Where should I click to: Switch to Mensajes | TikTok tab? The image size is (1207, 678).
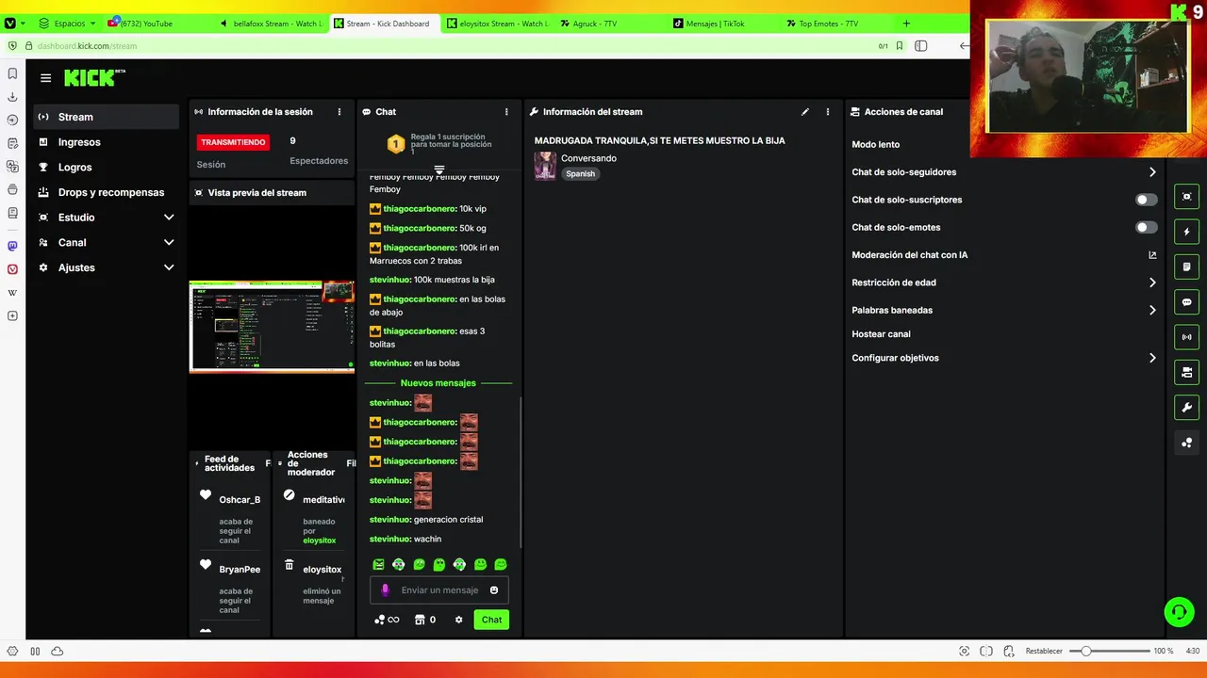click(723, 24)
